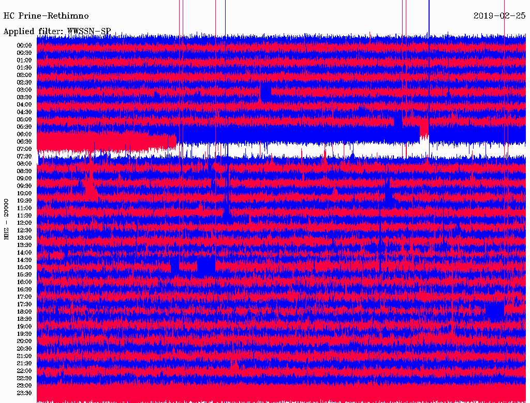Choose the 21:30 time label
This screenshot has height=403, width=530.
coord(24,363)
